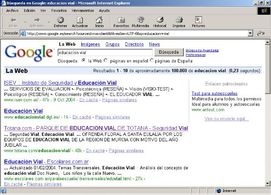Switch to the Imágenes search tab
Image resolution: width=271 pixels, height=195 pixels.
(x=90, y=44)
